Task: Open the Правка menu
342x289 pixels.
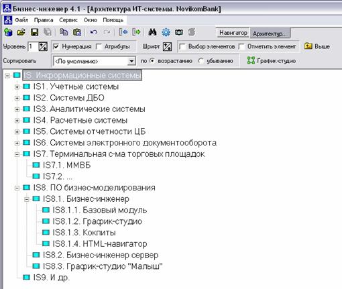Action: [44, 20]
